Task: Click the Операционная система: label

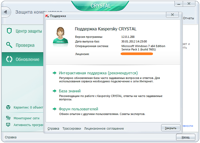Action: pyautogui.click(x=92, y=46)
